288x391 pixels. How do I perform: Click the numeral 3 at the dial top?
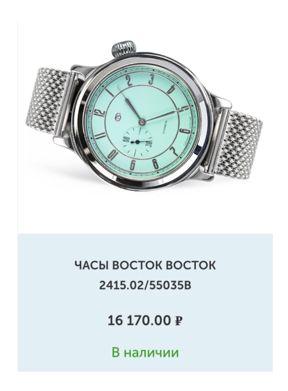pos(151,79)
